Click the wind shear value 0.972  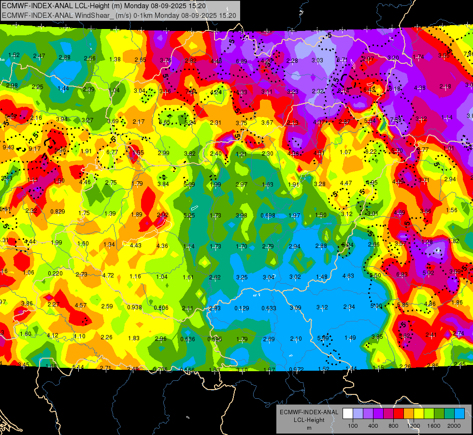(297, 369)
